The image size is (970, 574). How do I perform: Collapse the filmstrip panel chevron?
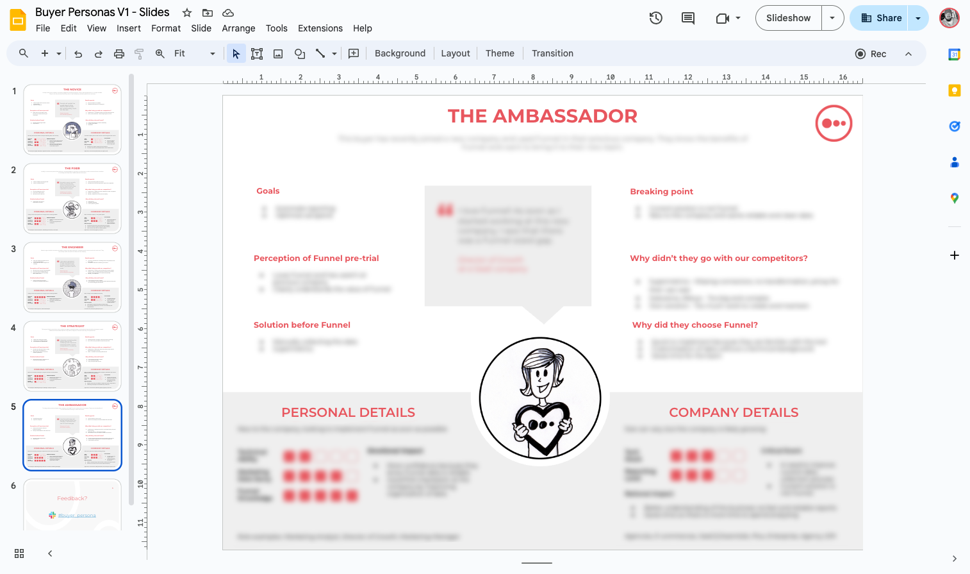click(50, 553)
